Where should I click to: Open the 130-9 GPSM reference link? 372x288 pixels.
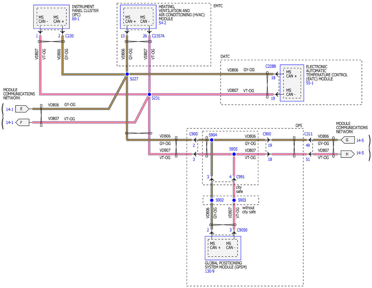(x=209, y=271)
